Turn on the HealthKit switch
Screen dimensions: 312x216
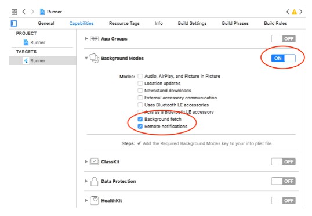(284, 201)
